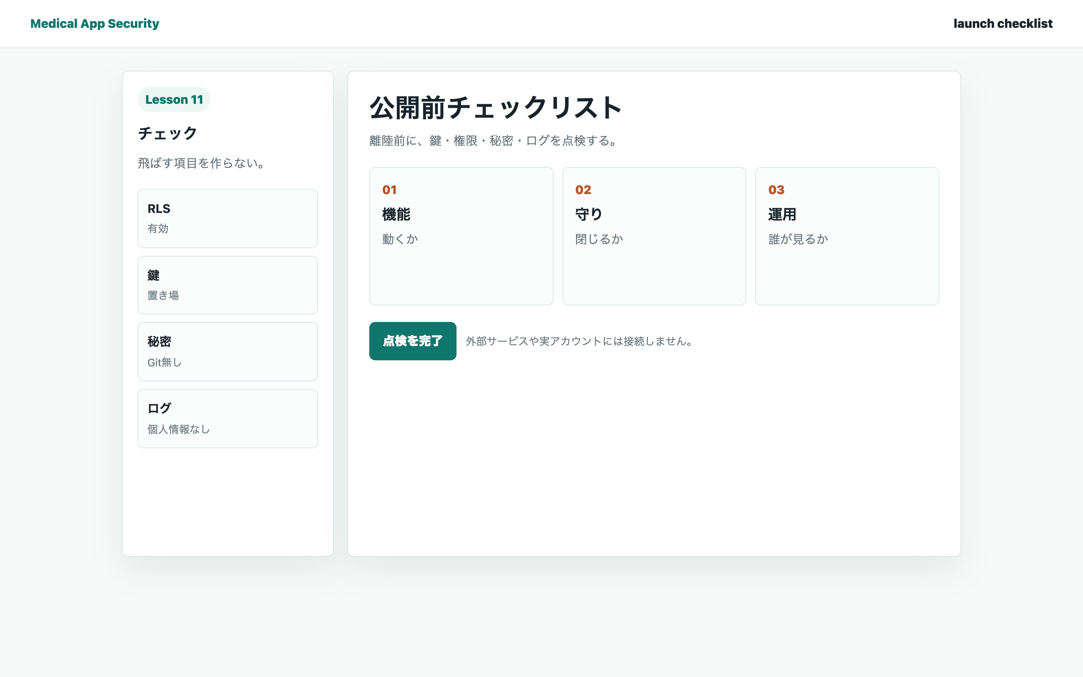This screenshot has height=677, width=1083.
Task: Click the チェック sidebar heading
Action: pyautogui.click(x=167, y=134)
